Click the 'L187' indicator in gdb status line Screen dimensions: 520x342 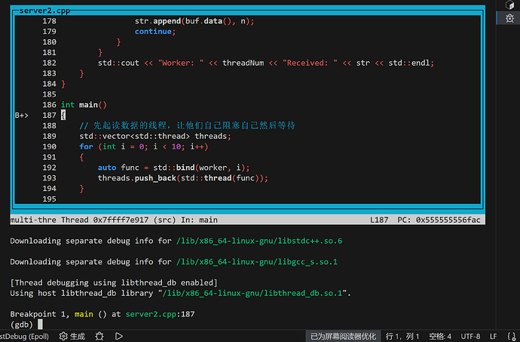(x=379, y=220)
